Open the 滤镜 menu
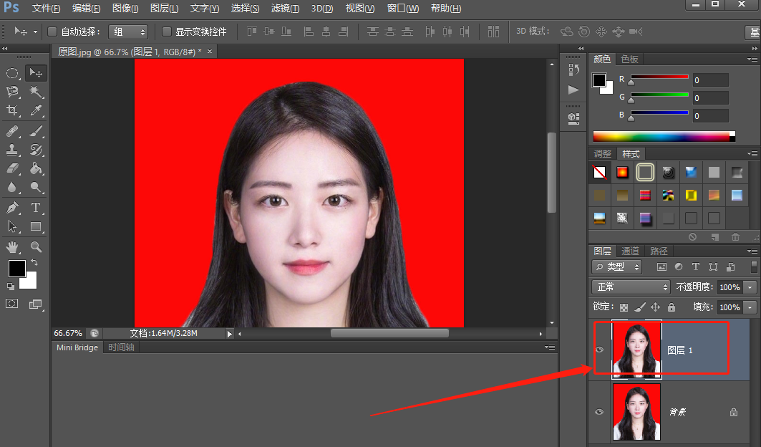 [285, 9]
